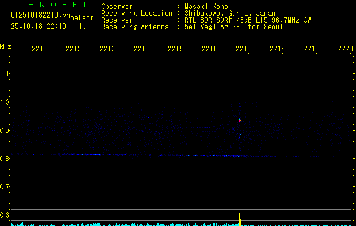Click 5el Yagi Az 280 for Seoul

234,27
